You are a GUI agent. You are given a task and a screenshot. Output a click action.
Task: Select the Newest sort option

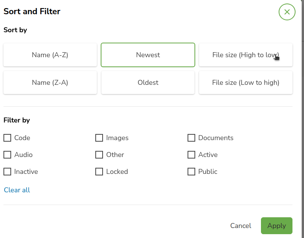tap(148, 55)
